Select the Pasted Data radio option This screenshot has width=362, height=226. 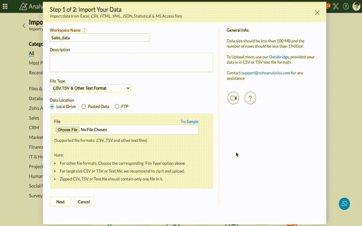coord(84,106)
